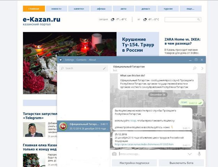Collapse bot keyboard using down chevron
The width and height of the screenshot is (218, 167).
point(189,154)
